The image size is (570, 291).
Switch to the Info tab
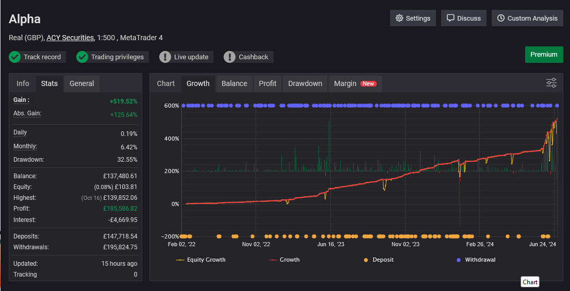(23, 83)
